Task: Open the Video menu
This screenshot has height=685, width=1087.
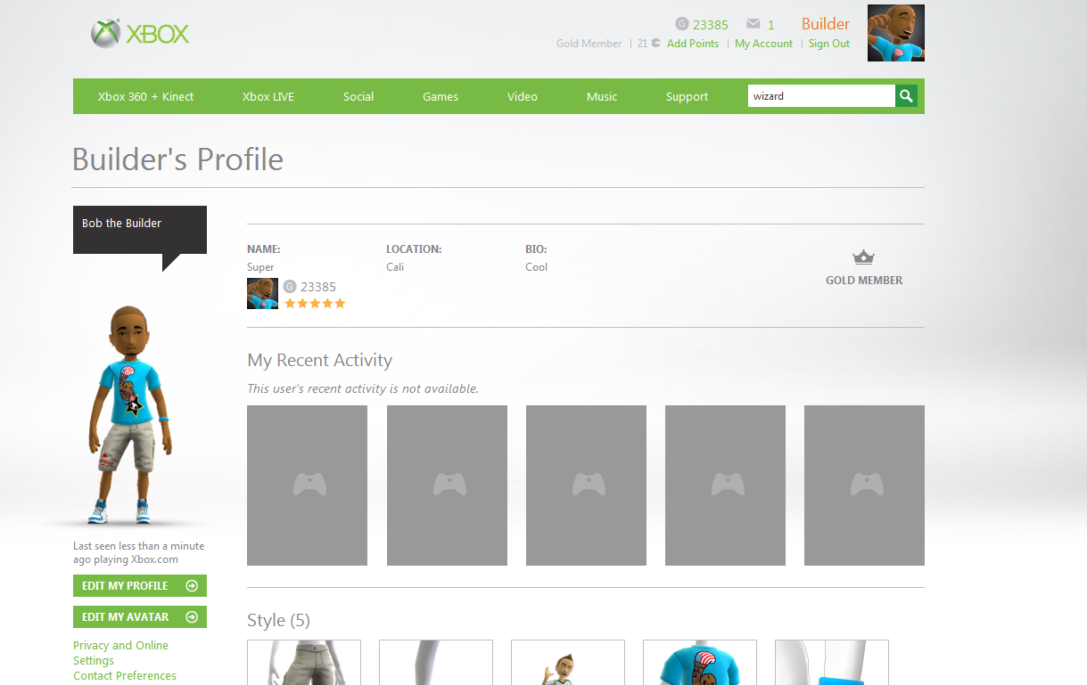Action: tap(523, 96)
